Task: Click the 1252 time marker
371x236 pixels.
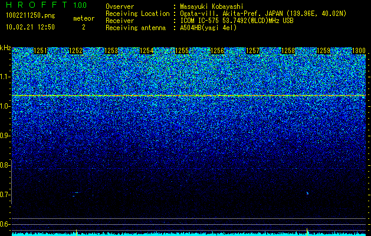Action: click(76, 51)
